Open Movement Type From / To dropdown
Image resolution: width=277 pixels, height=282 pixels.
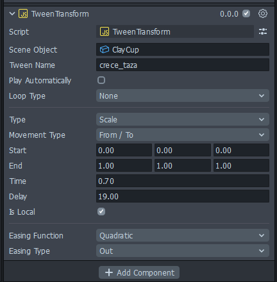pyautogui.click(x=183, y=135)
